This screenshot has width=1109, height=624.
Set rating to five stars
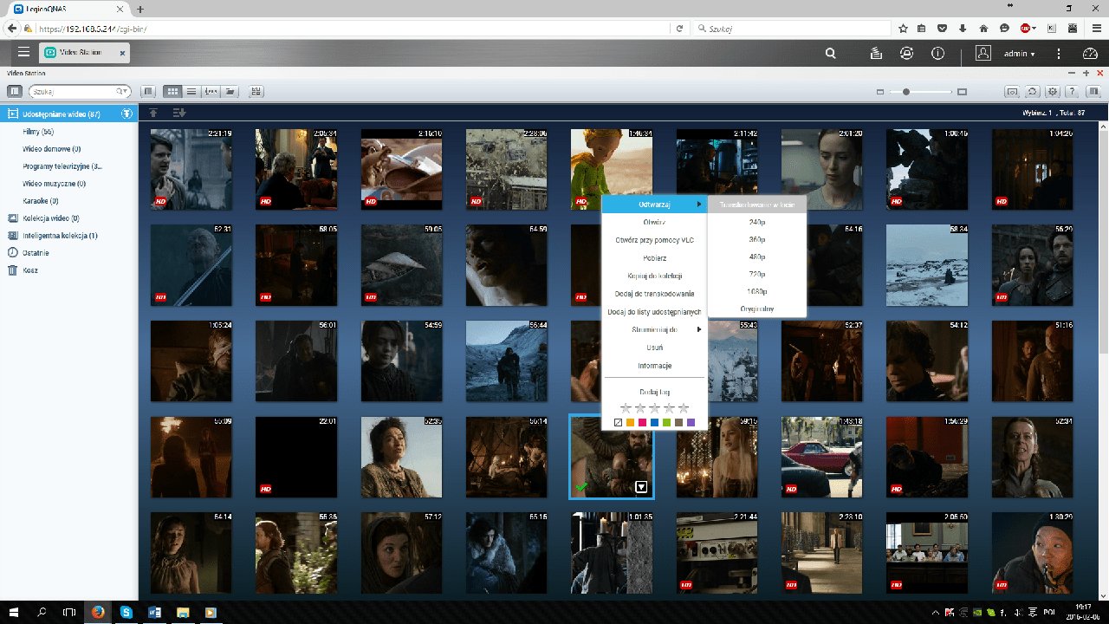684,407
